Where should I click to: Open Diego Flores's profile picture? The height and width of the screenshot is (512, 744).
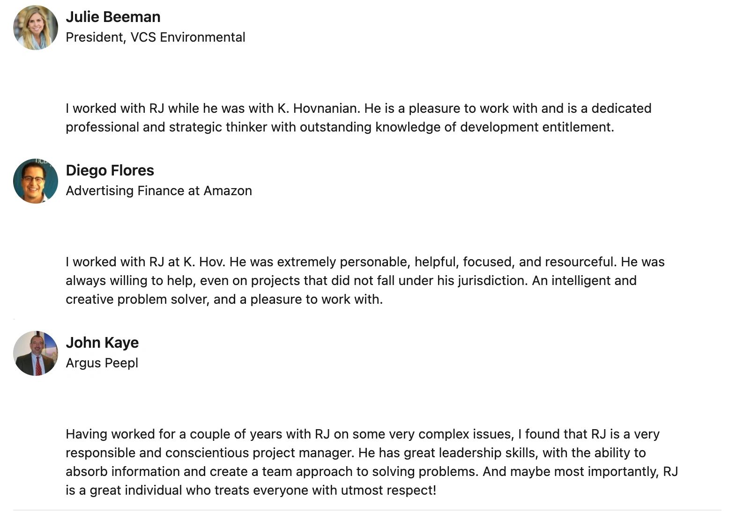pyautogui.click(x=36, y=181)
